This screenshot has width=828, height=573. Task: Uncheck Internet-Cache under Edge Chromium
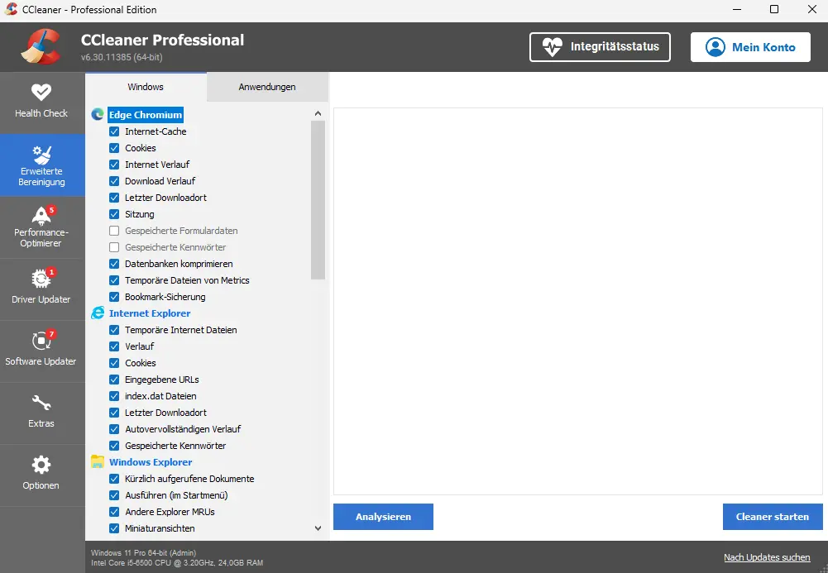tap(114, 131)
